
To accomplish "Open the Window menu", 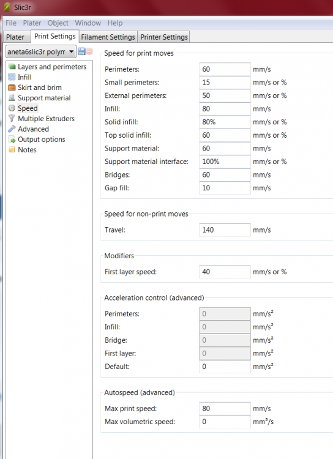I will 88,23.
